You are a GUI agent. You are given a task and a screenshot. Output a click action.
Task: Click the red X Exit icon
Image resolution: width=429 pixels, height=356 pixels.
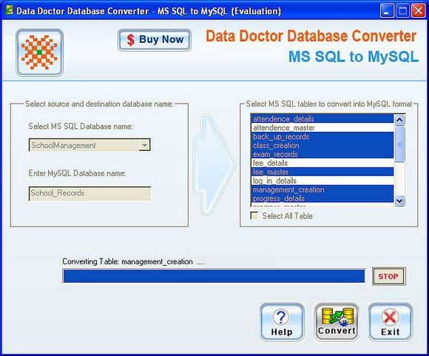tap(390, 318)
